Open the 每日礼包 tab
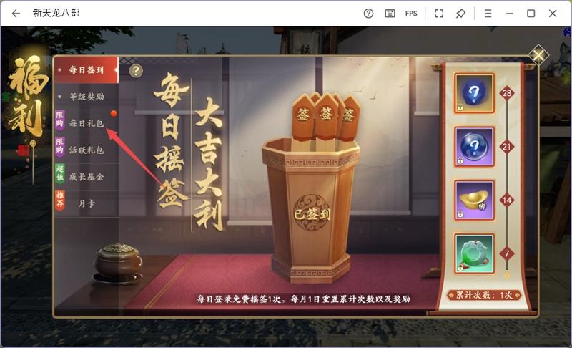 87,123
